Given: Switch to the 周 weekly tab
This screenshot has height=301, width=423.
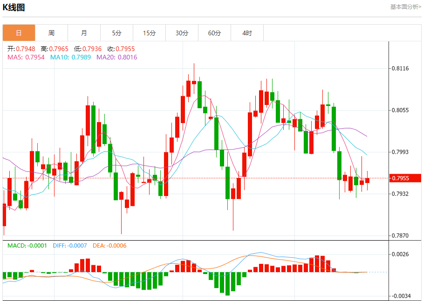Looking at the screenshot, I should [51, 33].
